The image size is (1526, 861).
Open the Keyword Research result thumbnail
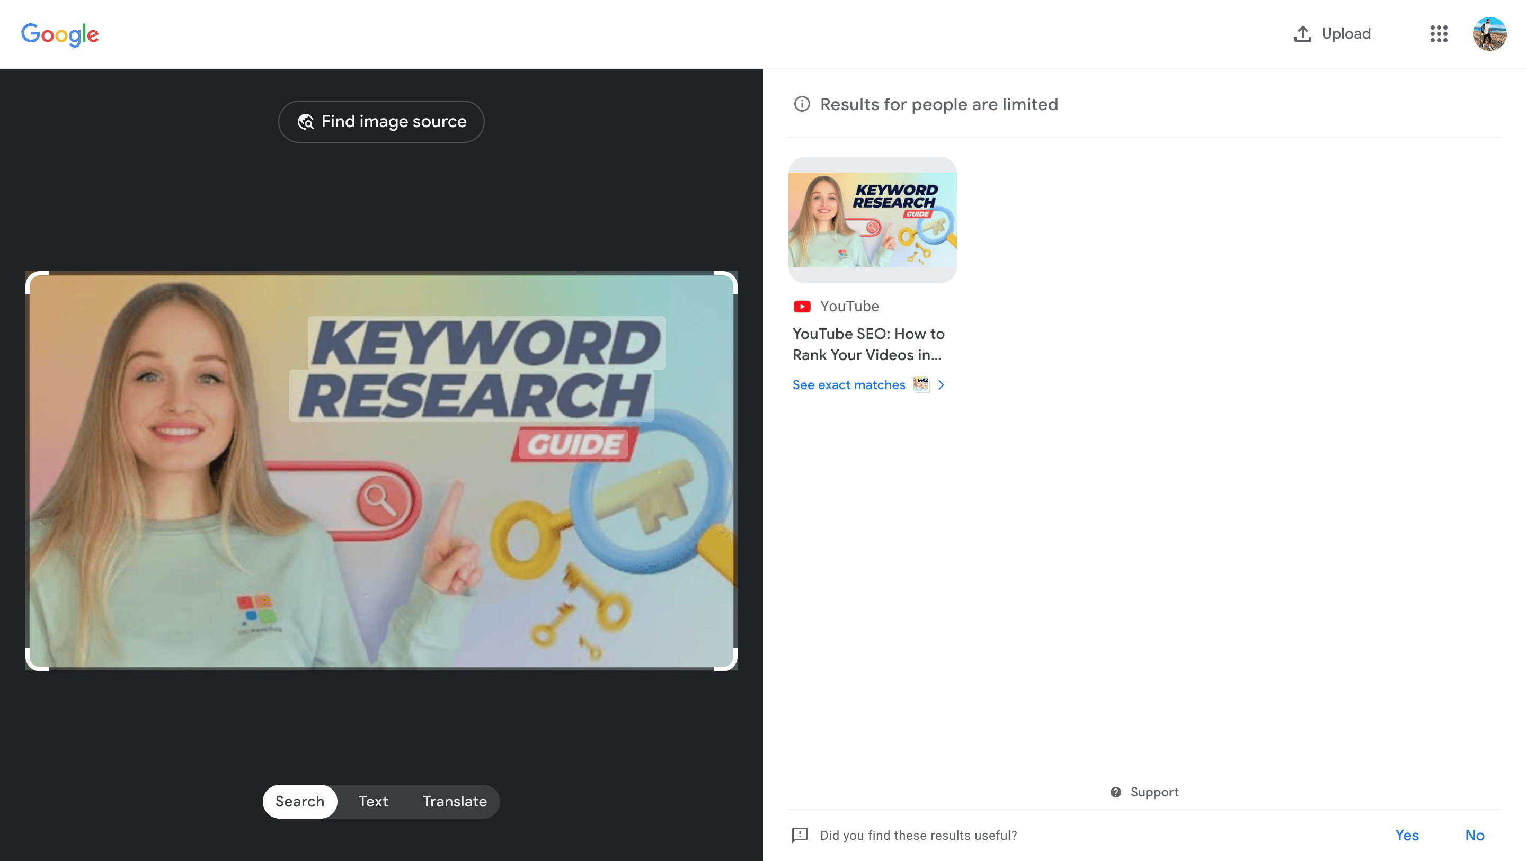pos(872,220)
